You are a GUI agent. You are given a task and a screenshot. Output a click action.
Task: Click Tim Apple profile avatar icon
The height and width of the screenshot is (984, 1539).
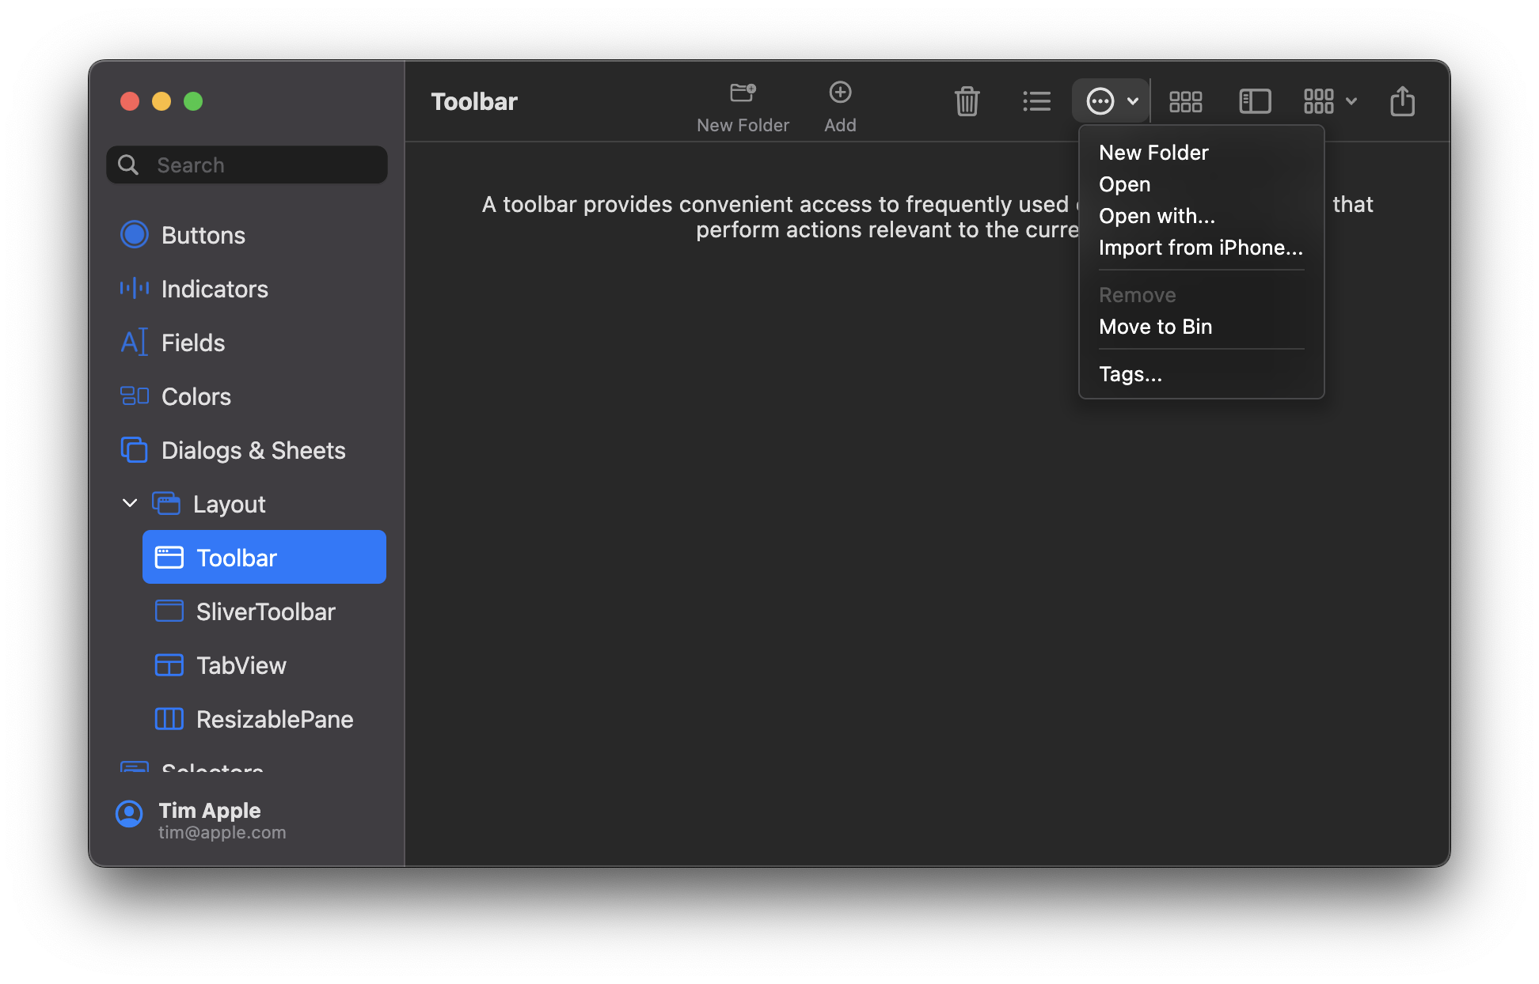pyautogui.click(x=129, y=813)
